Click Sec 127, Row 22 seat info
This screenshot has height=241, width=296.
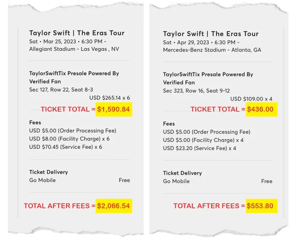click(x=61, y=90)
